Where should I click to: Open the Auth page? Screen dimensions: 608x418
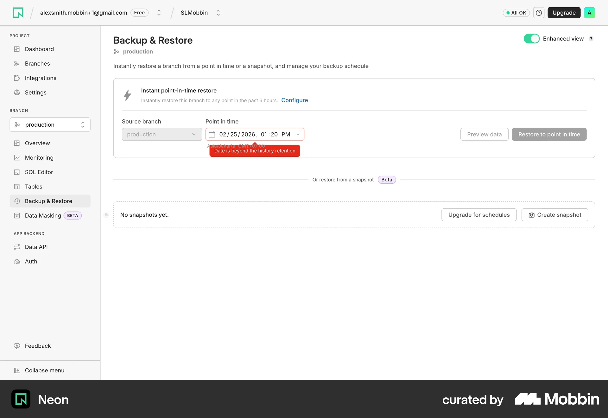pos(50,262)
